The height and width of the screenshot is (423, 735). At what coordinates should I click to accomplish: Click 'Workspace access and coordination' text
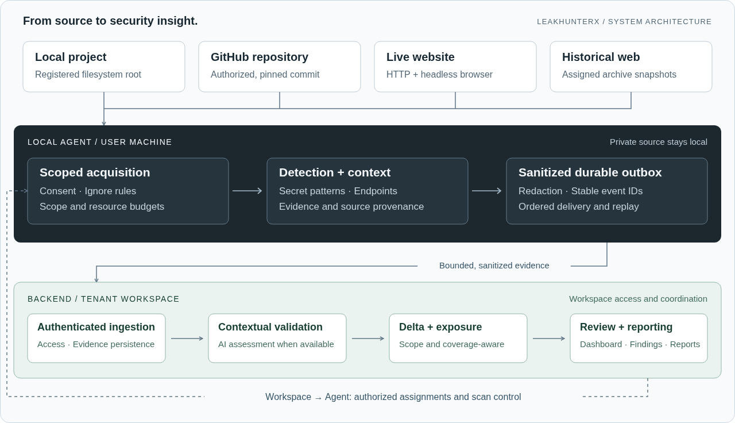click(638, 299)
